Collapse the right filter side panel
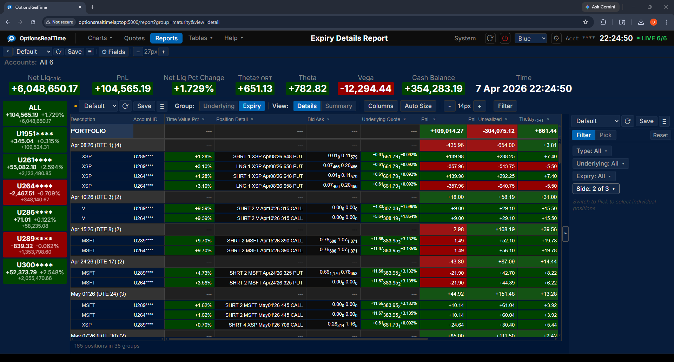This screenshot has height=362, width=674. tap(565, 233)
